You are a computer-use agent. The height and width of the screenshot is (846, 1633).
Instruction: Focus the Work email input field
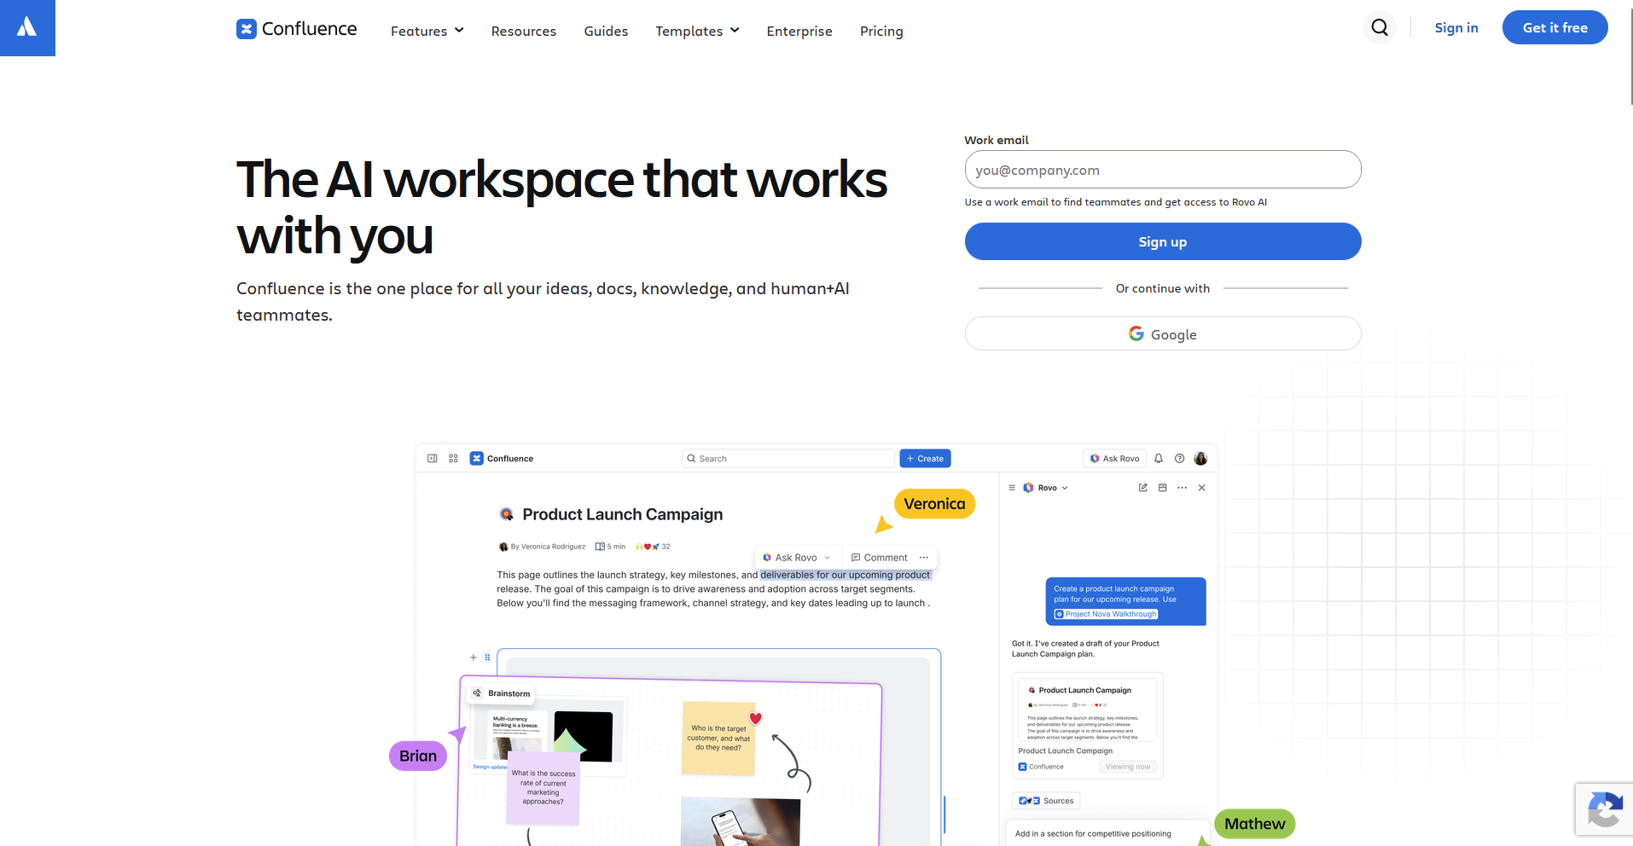click(x=1163, y=170)
